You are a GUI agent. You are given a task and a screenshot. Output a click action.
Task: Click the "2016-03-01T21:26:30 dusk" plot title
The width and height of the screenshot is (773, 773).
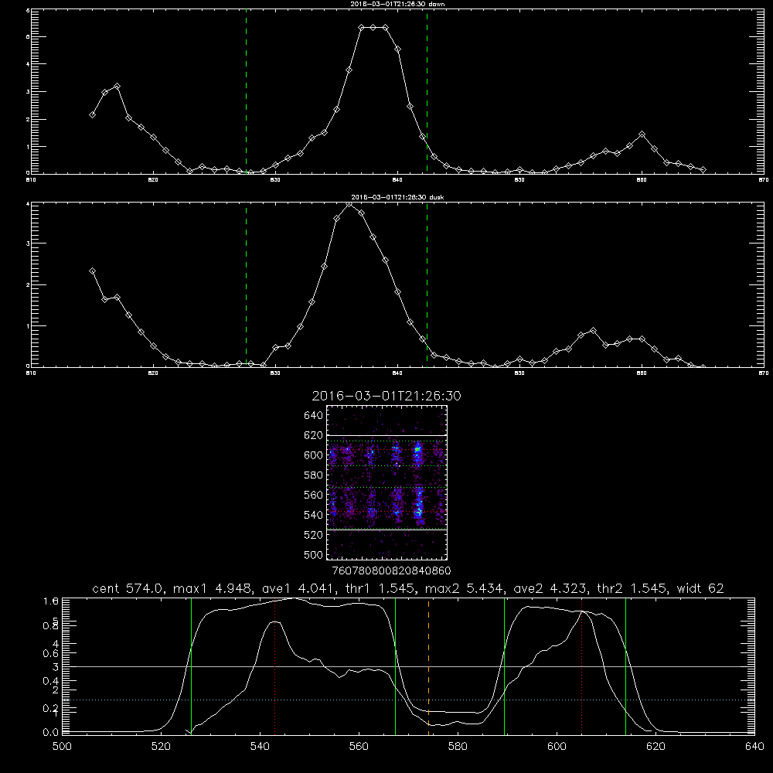pos(397,197)
